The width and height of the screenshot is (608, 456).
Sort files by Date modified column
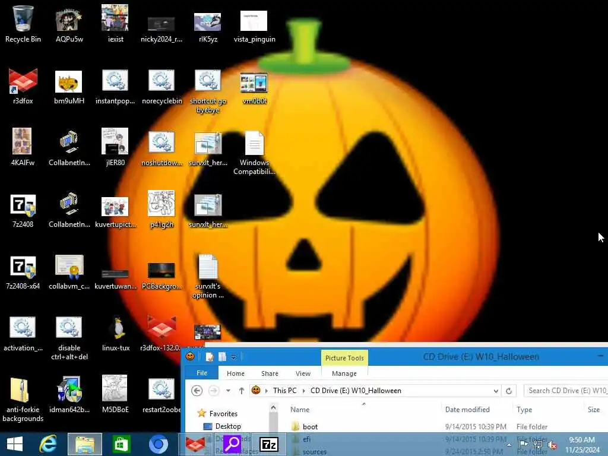(467, 410)
